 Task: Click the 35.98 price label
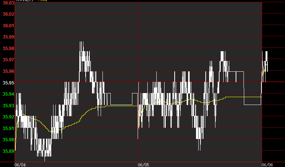(x=8, y=49)
